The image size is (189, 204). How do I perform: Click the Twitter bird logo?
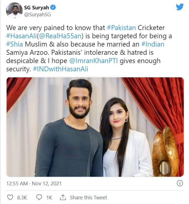click(180, 7)
